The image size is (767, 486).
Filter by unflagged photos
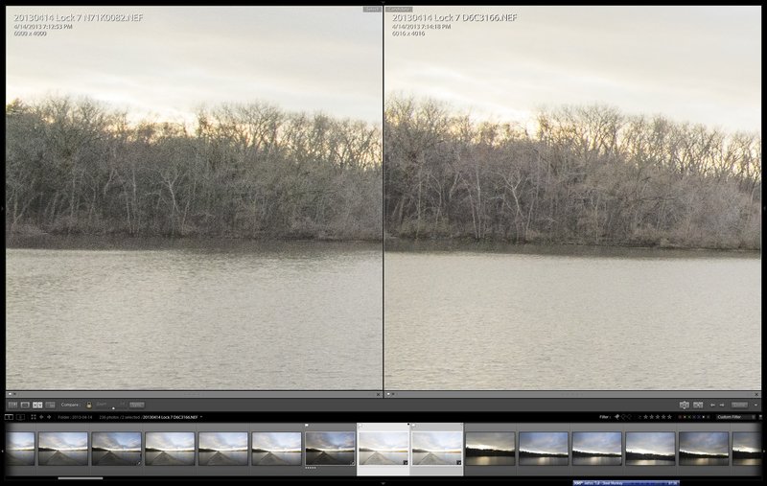coord(624,417)
